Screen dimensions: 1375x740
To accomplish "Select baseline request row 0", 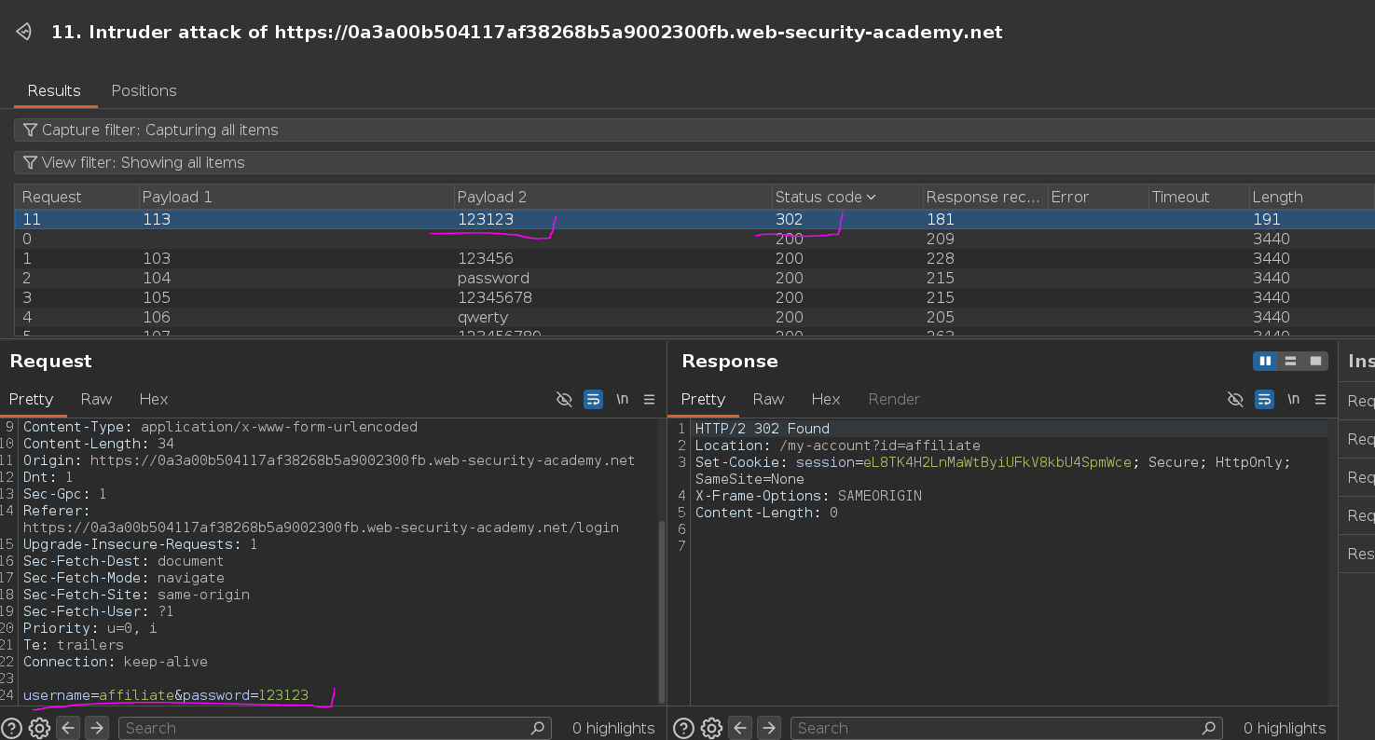I will pyautogui.click(x=694, y=239).
